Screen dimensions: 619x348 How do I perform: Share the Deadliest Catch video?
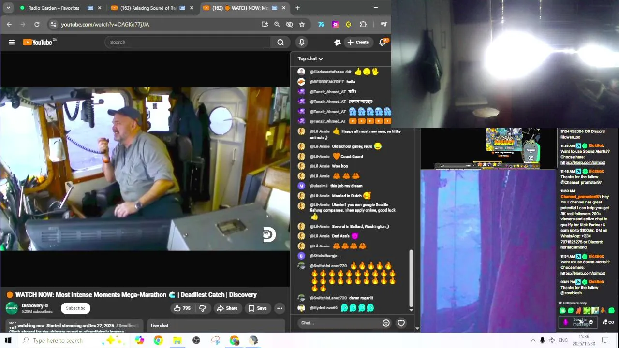coord(227,308)
